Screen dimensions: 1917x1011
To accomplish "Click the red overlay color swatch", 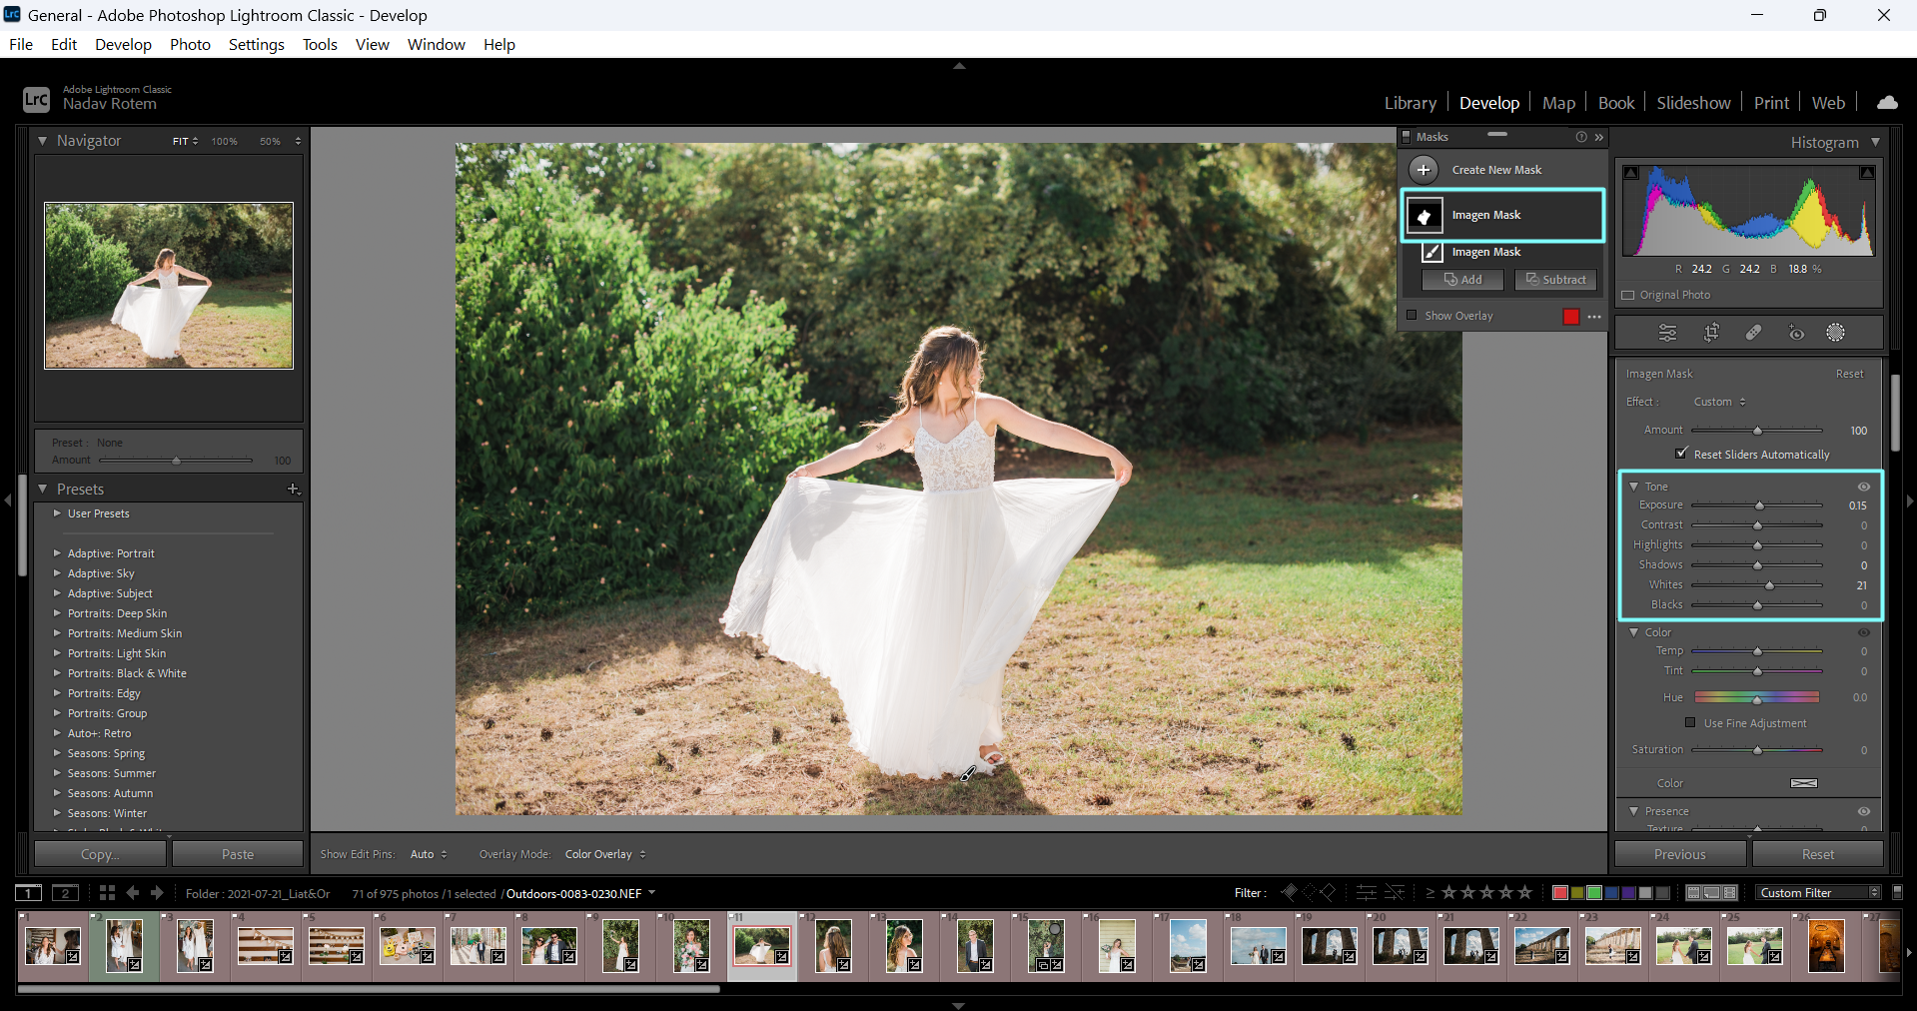I will (1570, 317).
